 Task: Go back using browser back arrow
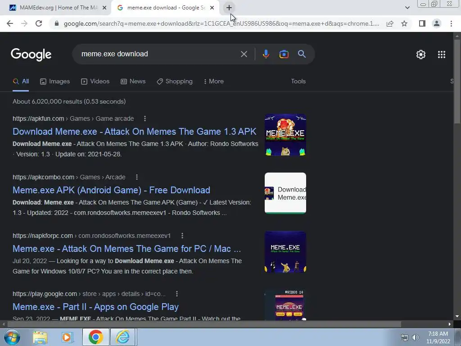pyautogui.click(x=10, y=23)
